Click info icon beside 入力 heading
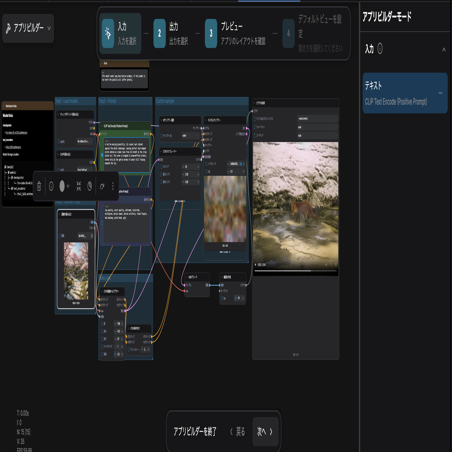The width and height of the screenshot is (452, 452). (380, 48)
